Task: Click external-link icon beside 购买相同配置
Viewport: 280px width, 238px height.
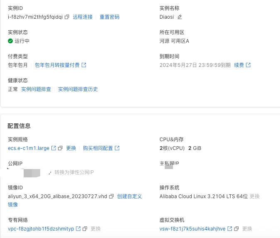Action: tap(117, 148)
